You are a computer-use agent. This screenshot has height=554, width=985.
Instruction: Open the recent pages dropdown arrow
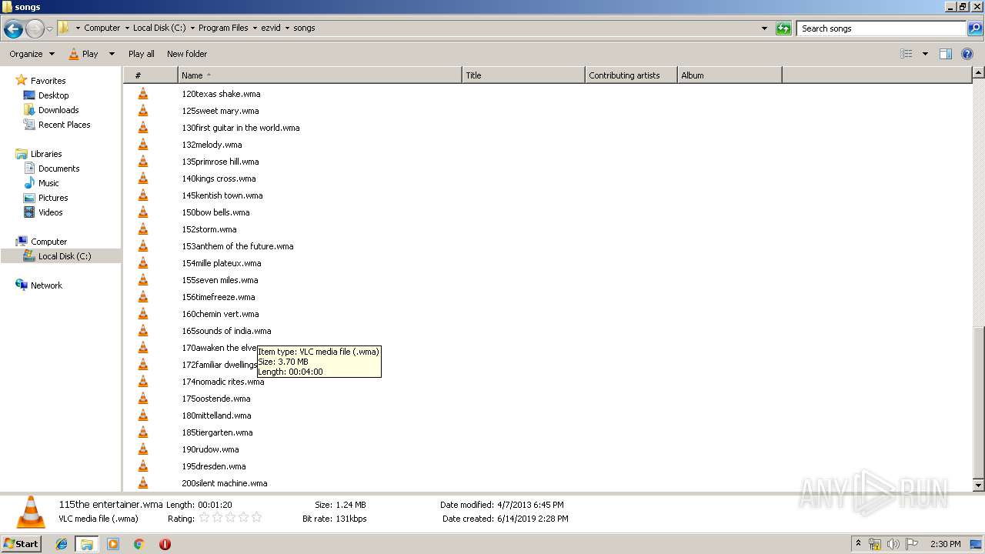click(50, 28)
